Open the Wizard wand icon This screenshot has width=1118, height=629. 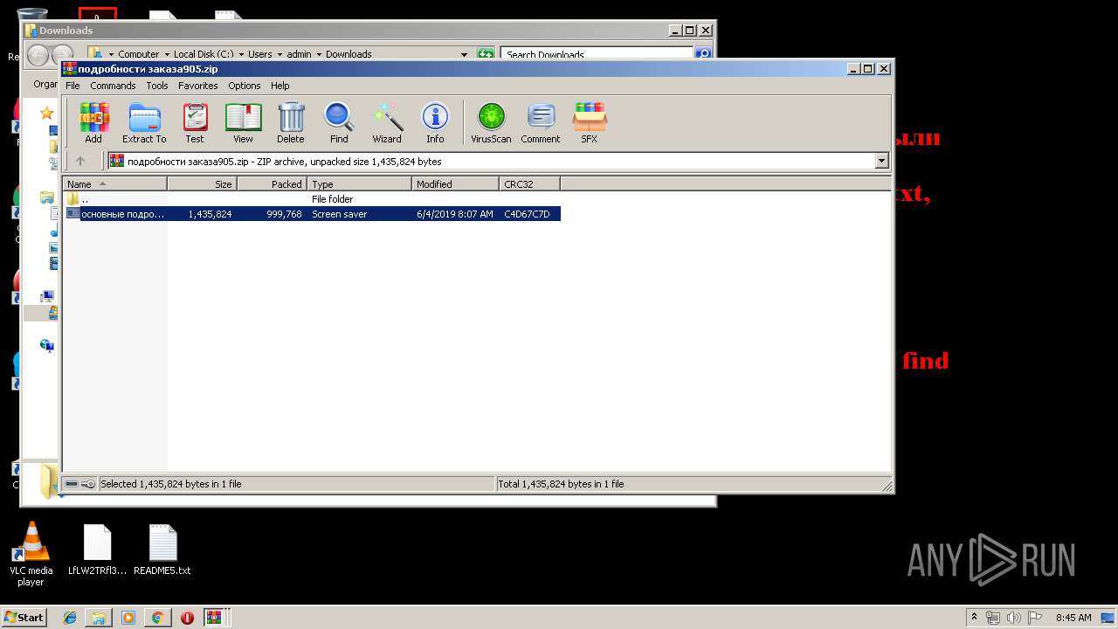[387, 123]
